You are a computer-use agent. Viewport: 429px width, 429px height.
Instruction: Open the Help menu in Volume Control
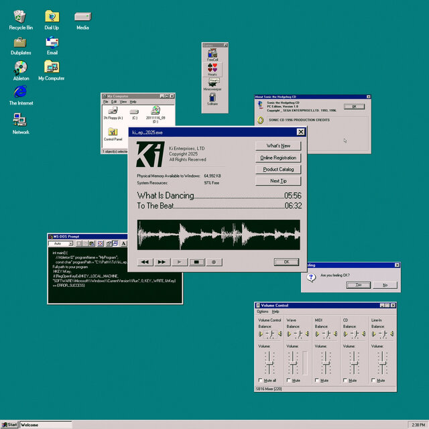[x=275, y=311]
